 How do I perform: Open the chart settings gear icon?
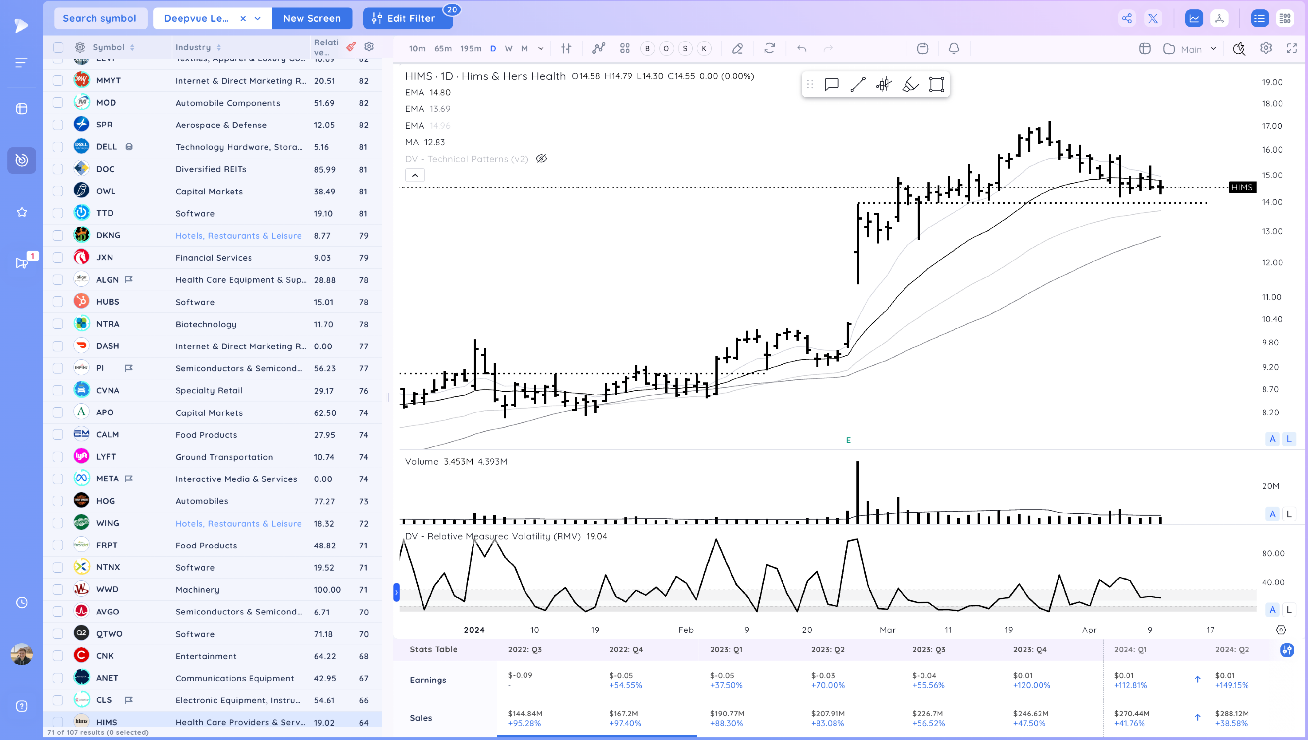pyautogui.click(x=1266, y=48)
